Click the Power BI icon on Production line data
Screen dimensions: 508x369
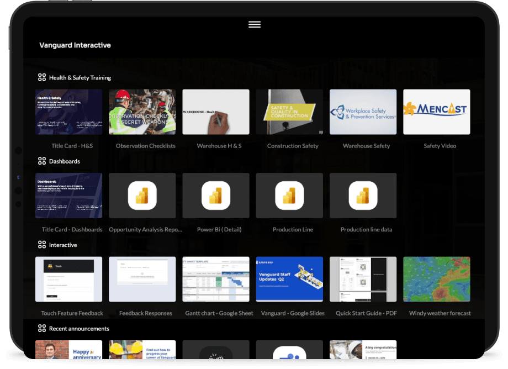(x=363, y=196)
